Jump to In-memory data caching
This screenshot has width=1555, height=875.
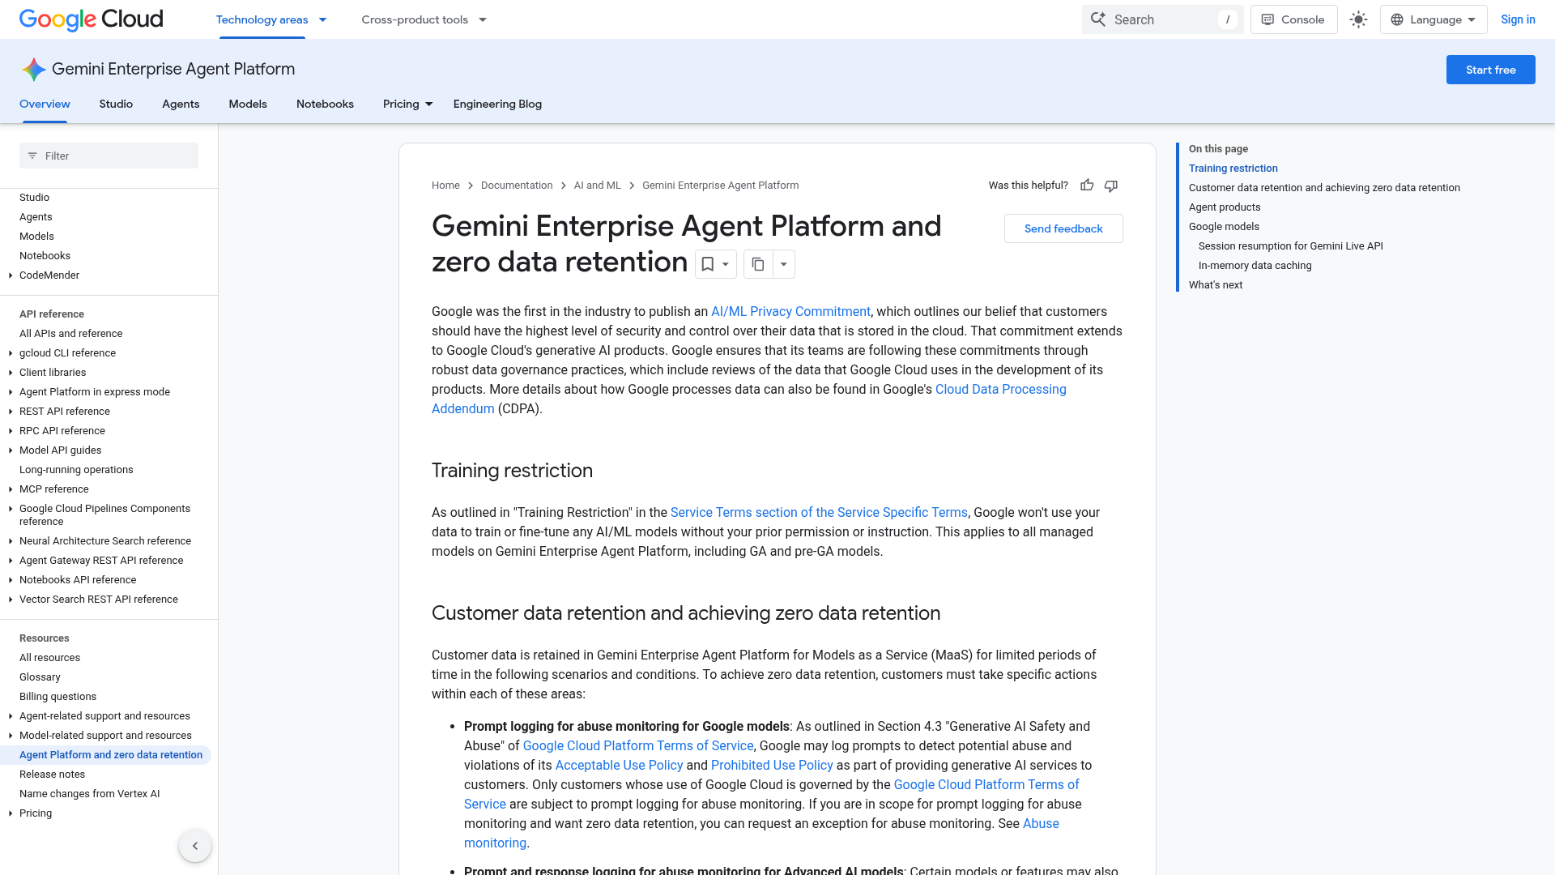(x=1255, y=266)
